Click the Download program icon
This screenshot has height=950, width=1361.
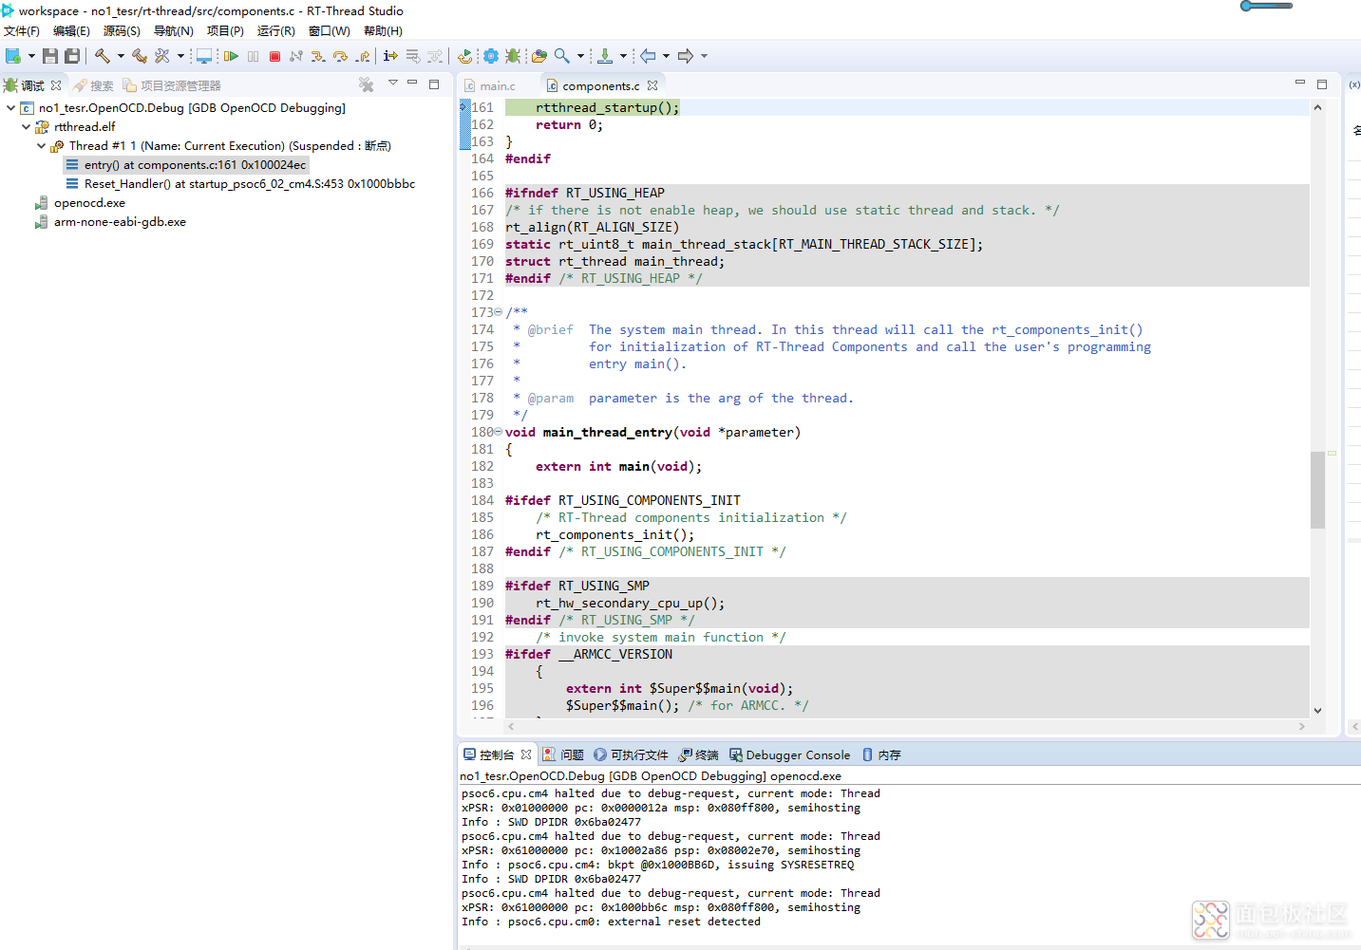tap(605, 56)
